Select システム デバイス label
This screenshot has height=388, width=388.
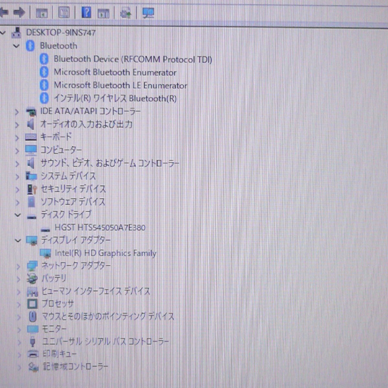[68, 176]
